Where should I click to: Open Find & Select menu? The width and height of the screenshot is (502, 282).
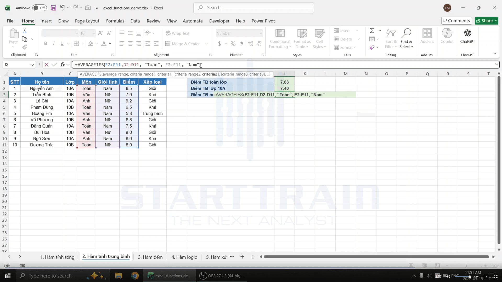coord(406,39)
